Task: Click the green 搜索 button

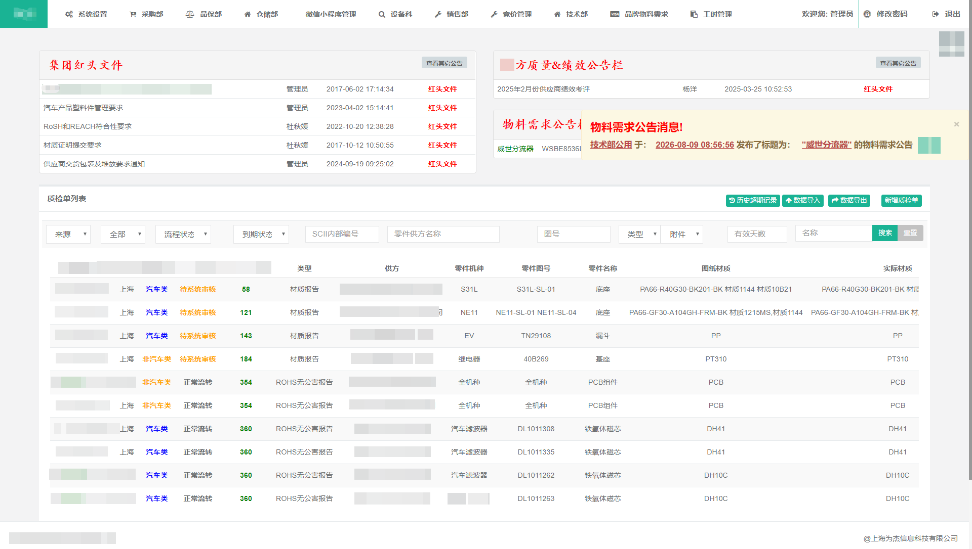Action: click(x=885, y=233)
